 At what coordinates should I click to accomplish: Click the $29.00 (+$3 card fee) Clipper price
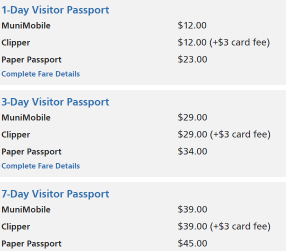point(224,134)
